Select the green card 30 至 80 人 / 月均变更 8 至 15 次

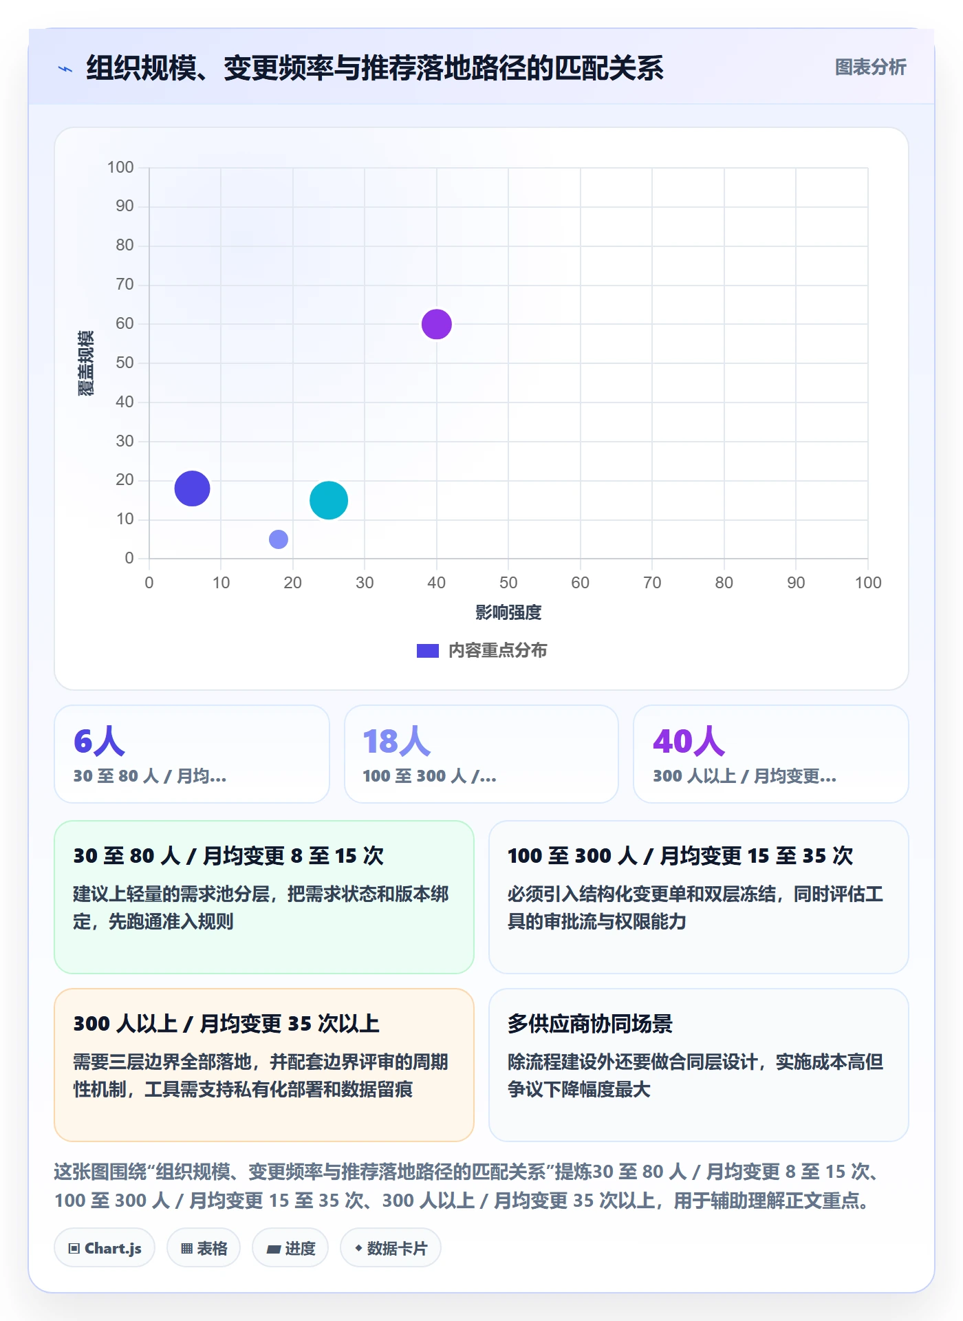point(264,897)
